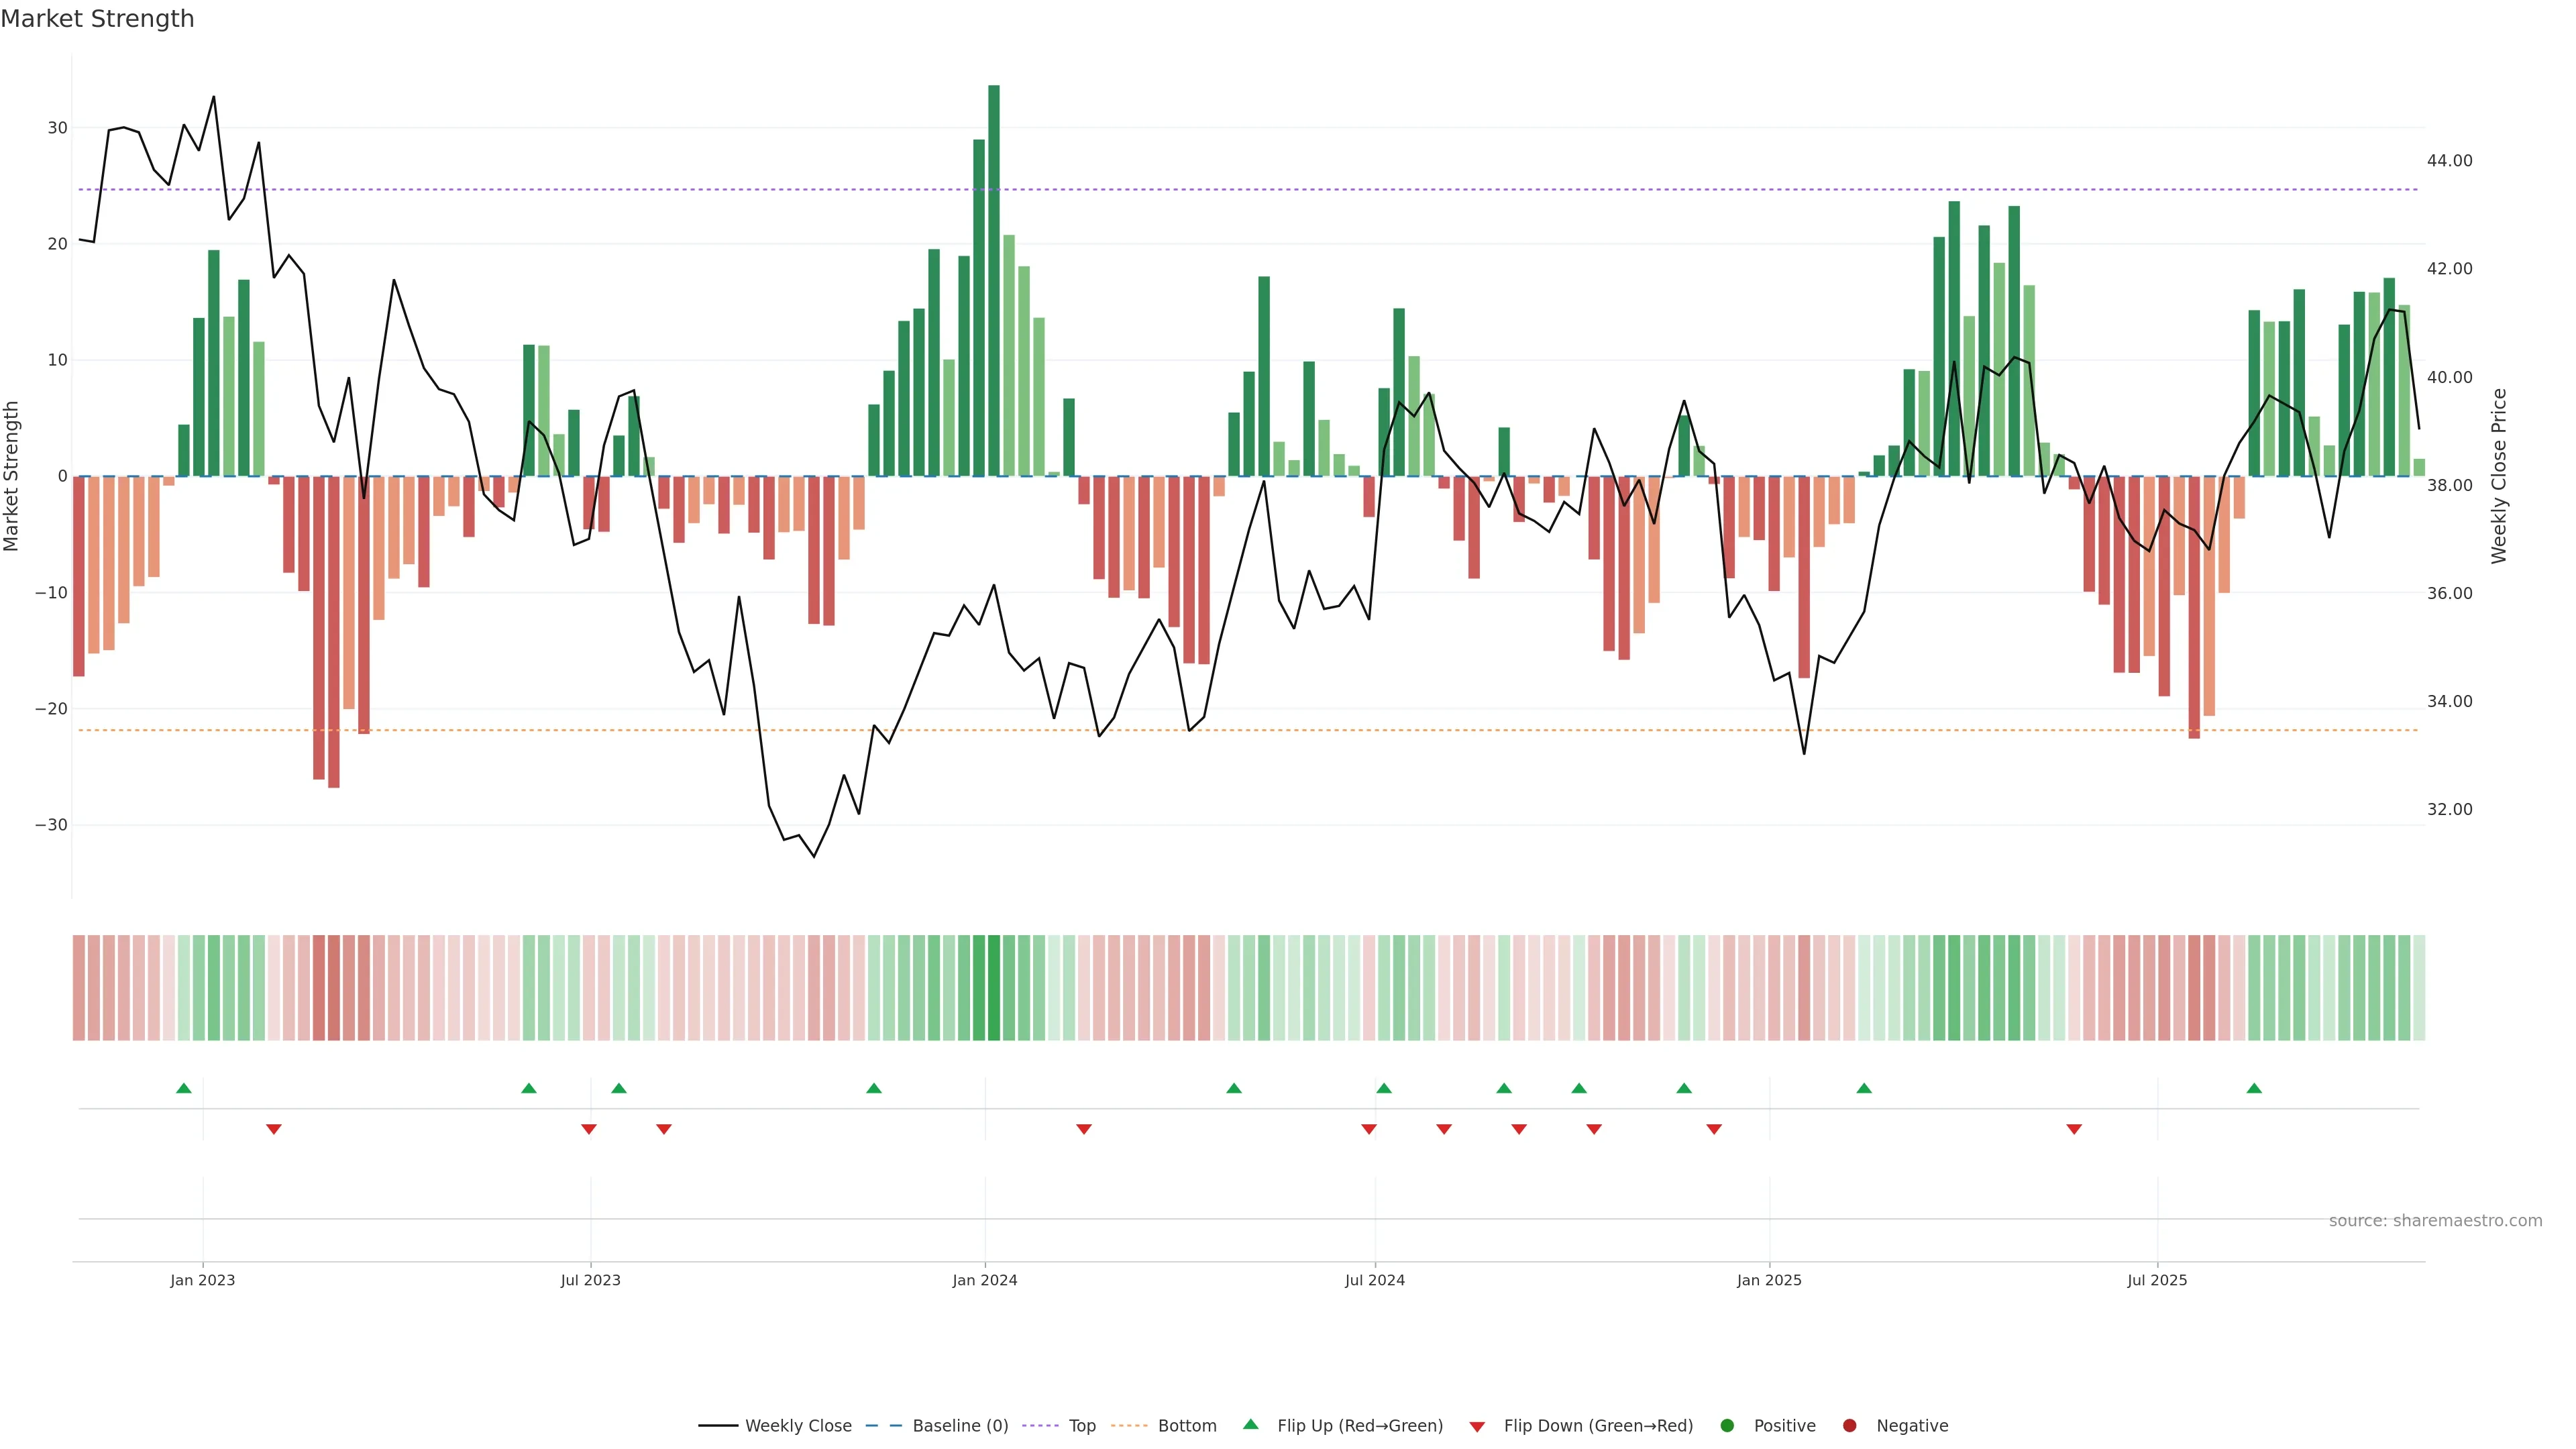2576x1449 pixels.
Task: Click tallest green bar near Jan 2024
Action: (994, 280)
